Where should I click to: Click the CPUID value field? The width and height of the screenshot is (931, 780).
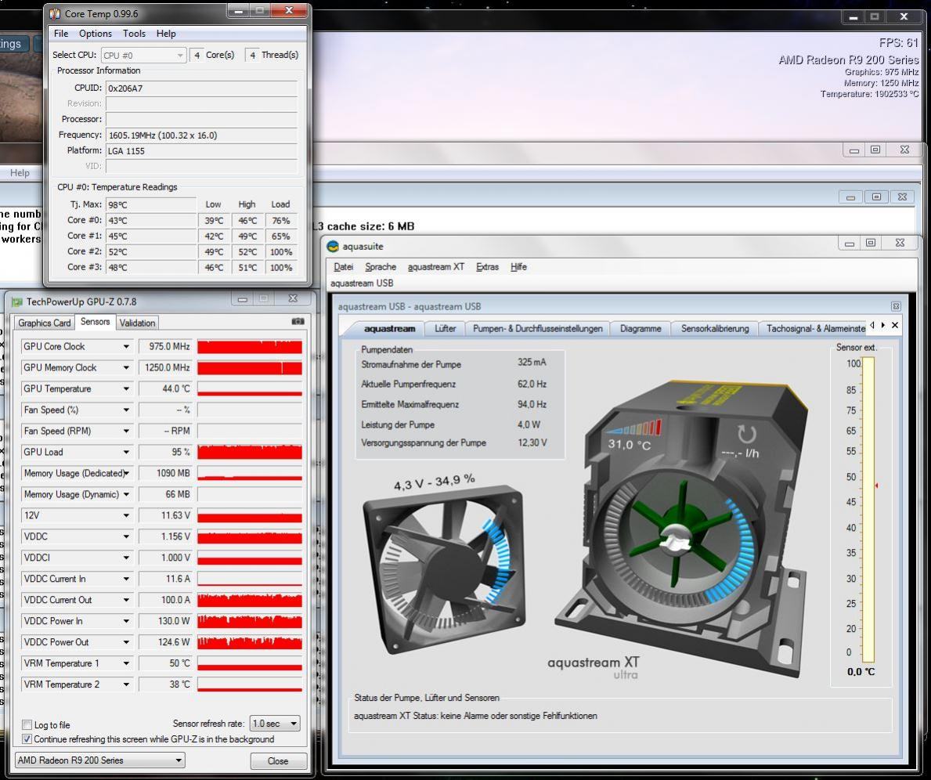pos(201,88)
